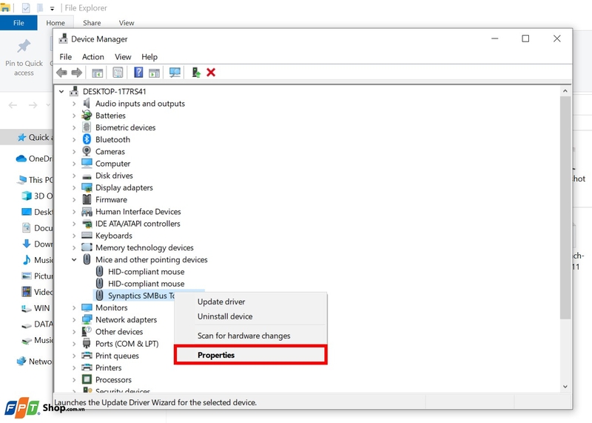The width and height of the screenshot is (592, 423).
Task: Select IDE ATA/ATAPI controllers
Action: click(138, 224)
